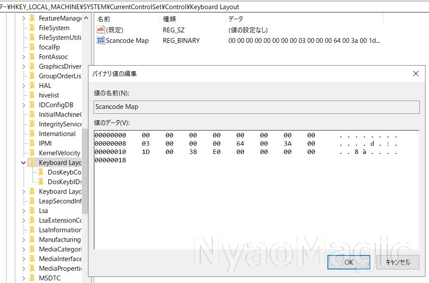
Task: Click byte 3A in the hex editor
Action: [288, 143]
